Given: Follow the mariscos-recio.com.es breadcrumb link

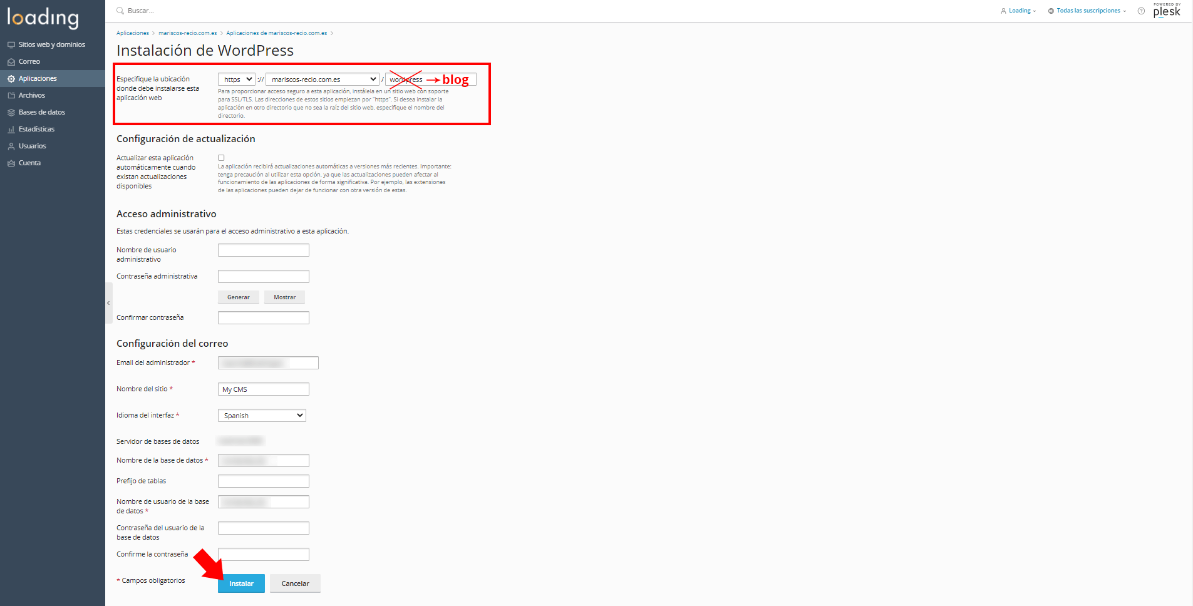Looking at the screenshot, I should (x=187, y=33).
